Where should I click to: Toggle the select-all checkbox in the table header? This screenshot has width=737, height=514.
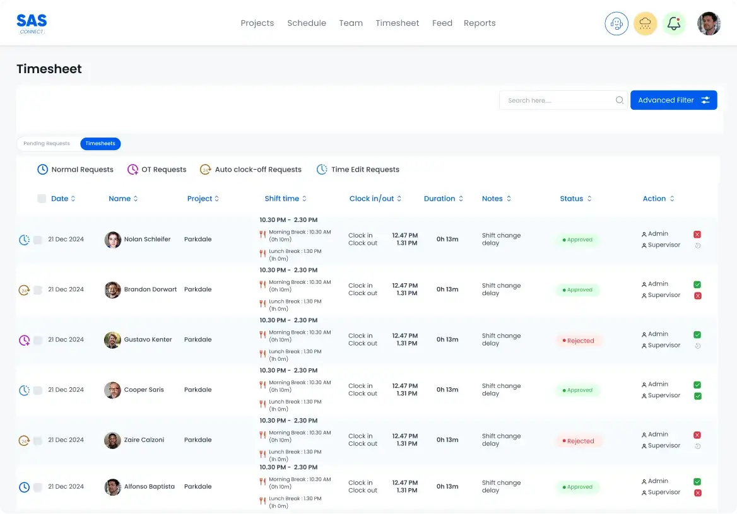pos(40,198)
